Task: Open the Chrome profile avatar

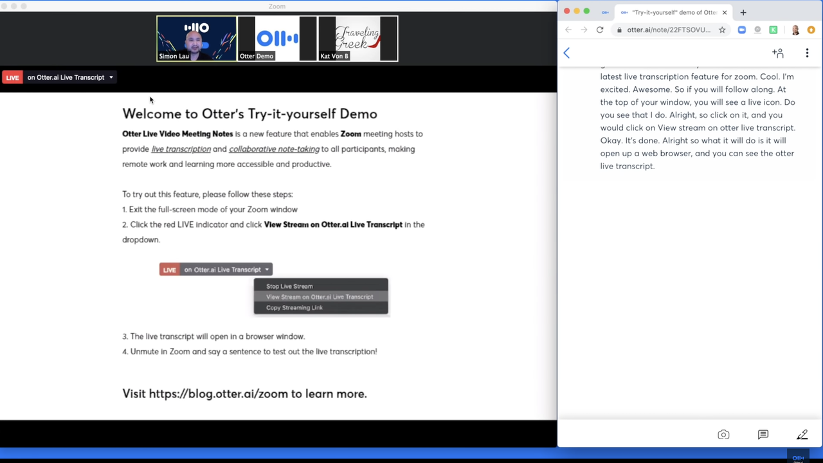Action: tap(795, 30)
